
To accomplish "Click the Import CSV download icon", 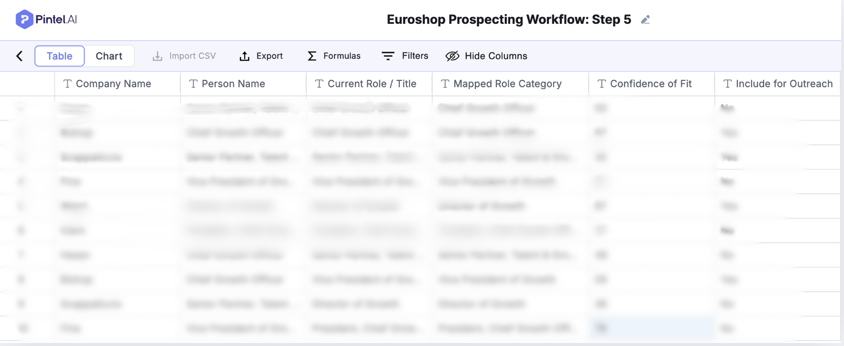I will (157, 56).
